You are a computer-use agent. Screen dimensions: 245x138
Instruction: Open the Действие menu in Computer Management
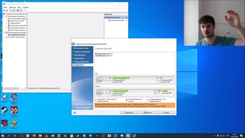tap(13, 7)
